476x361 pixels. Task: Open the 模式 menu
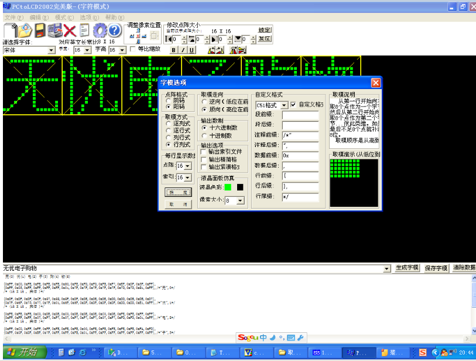(64, 18)
